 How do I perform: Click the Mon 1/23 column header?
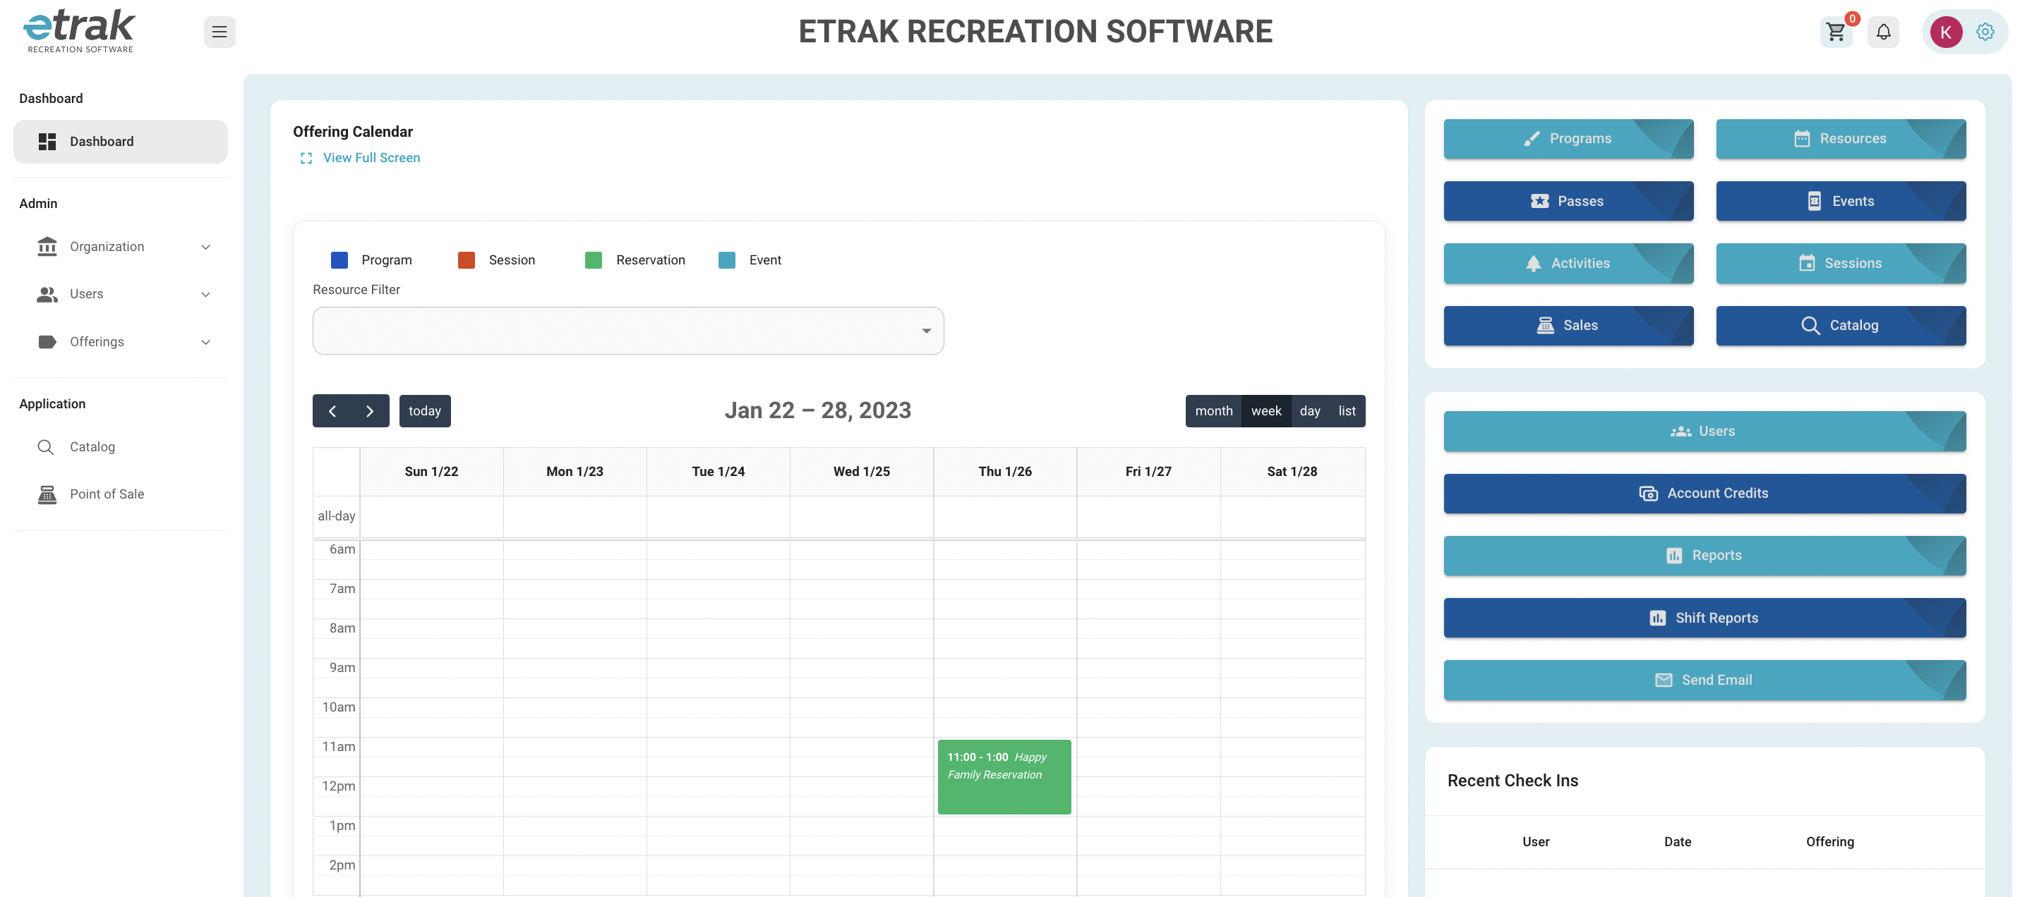point(575,472)
